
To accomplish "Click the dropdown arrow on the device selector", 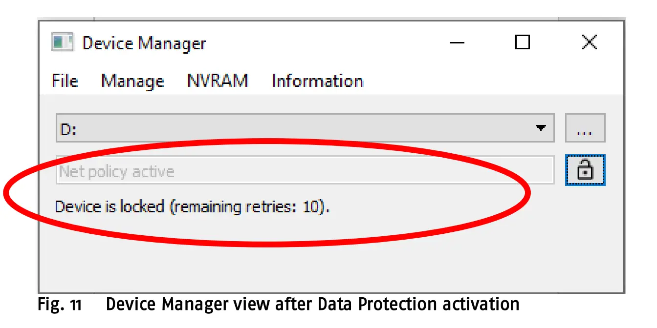I will point(541,128).
